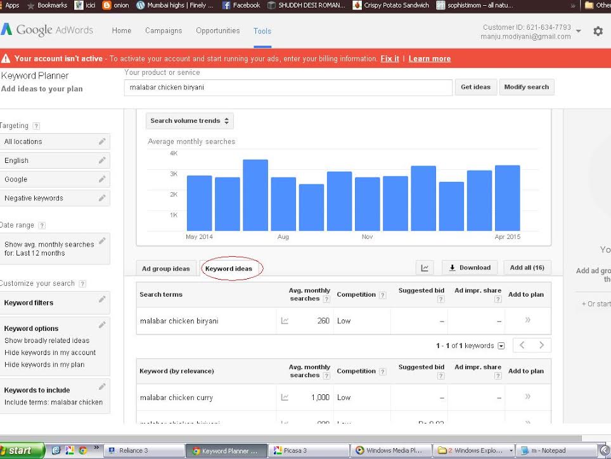Click the tallest bar for July
Viewport: 611px width, 459px height.
click(x=255, y=195)
